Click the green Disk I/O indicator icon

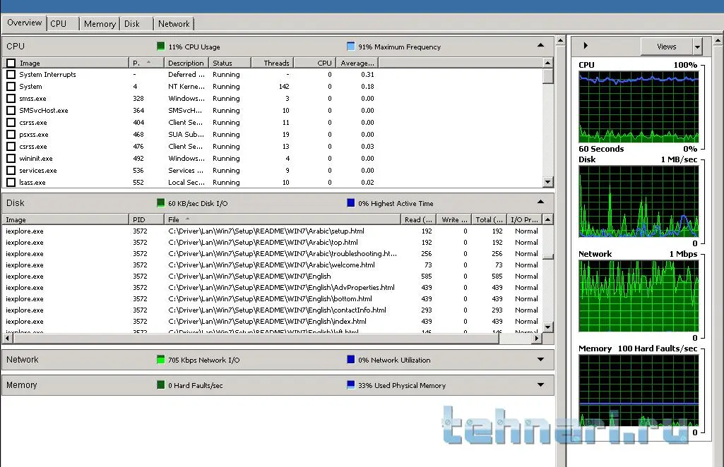tap(161, 203)
